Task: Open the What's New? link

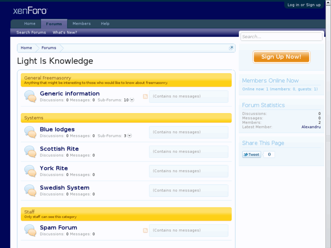Action: tap(65, 32)
